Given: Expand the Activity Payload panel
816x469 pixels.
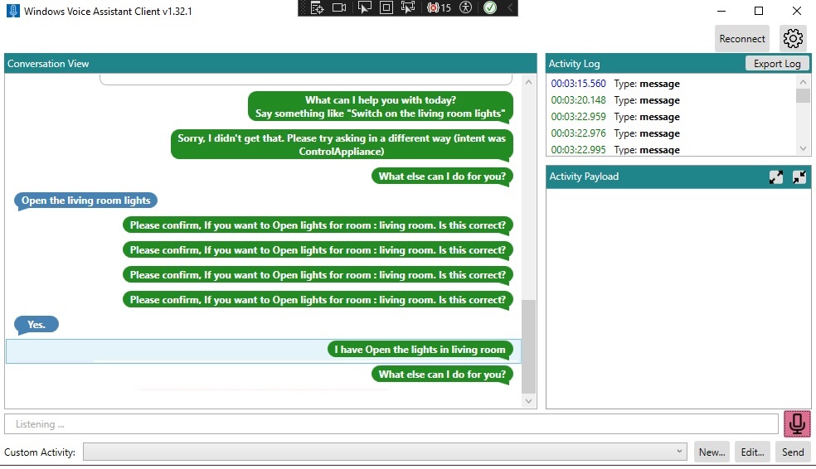Looking at the screenshot, I should tap(775, 176).
